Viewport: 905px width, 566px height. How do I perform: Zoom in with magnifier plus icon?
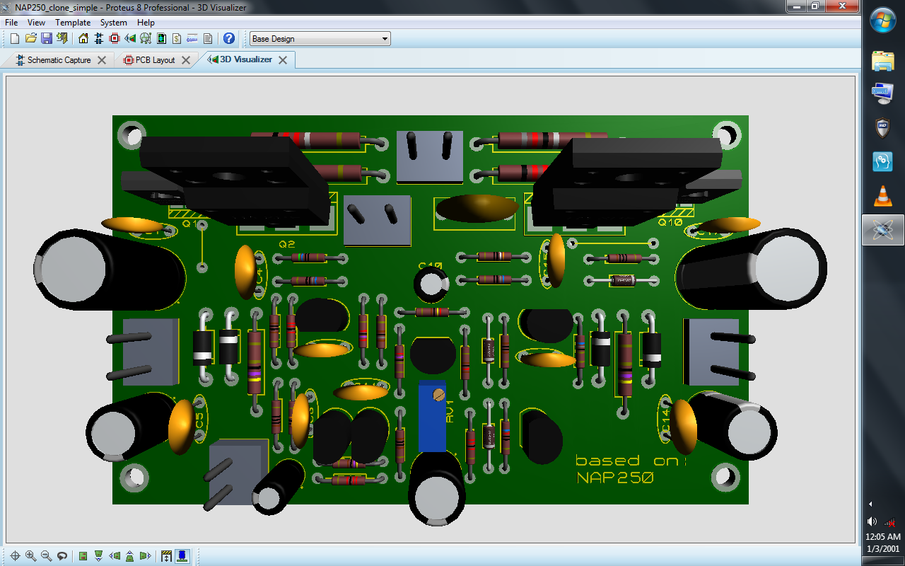pyautogui.click(x=30, y=556)
